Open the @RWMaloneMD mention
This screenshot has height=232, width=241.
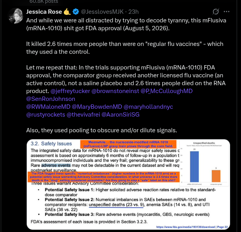(x=48, y=107)
